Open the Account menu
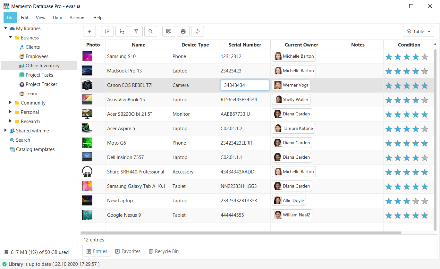Image resolution: width=440 pixels, height=269 pixels. click(78, 18)
